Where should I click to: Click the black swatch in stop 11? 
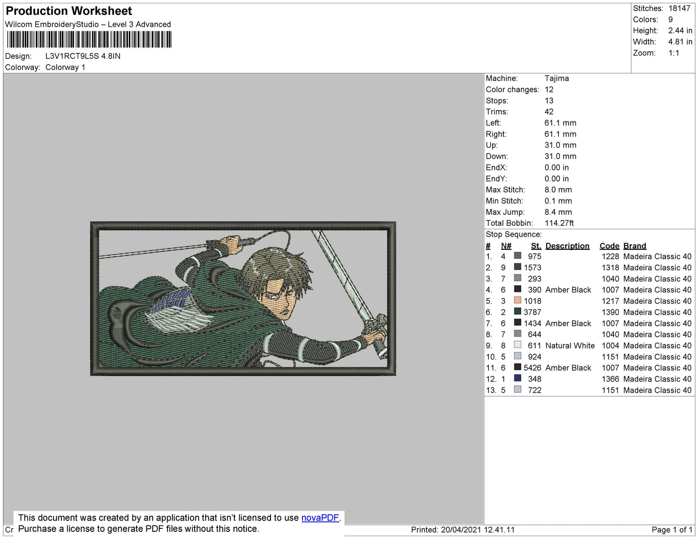point(517,367)
